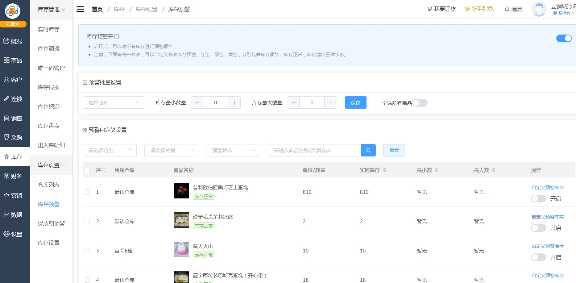
Task: Collapse sidebar with hamburger menu icon
Action: [x=80, y=9]
